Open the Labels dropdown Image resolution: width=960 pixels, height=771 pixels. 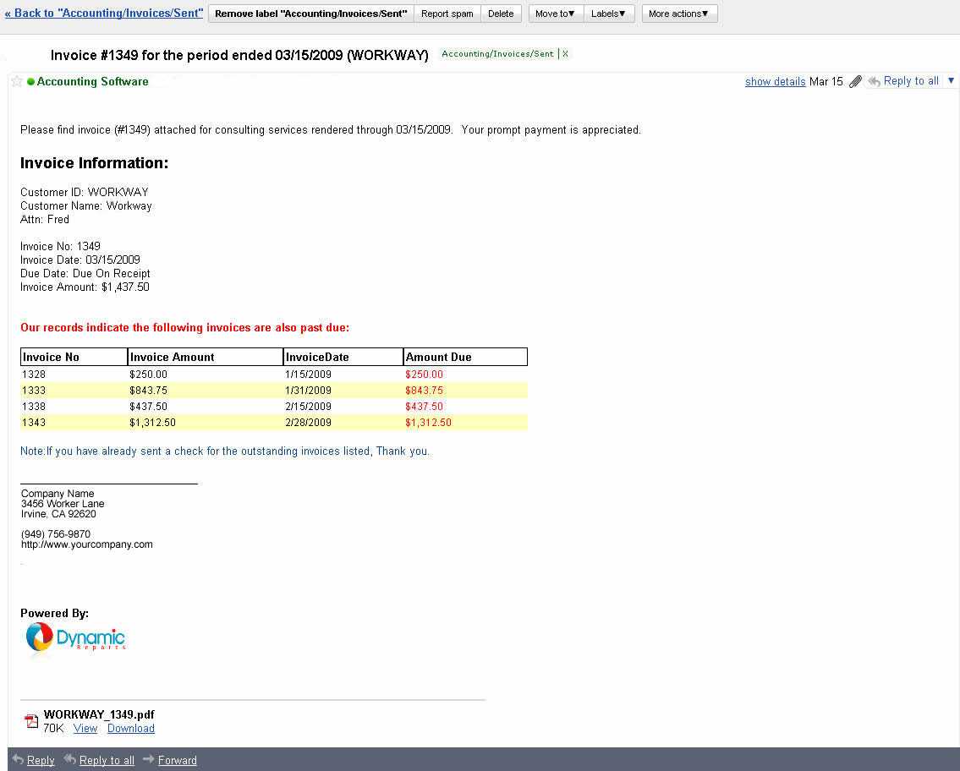(608, 14)
